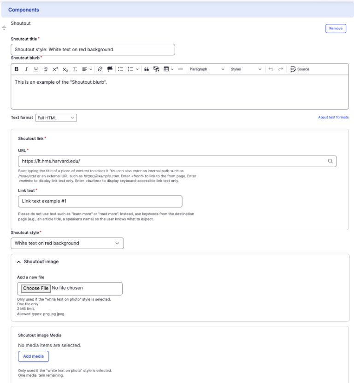
Task: Open the About text formats link
Action: 333,117
